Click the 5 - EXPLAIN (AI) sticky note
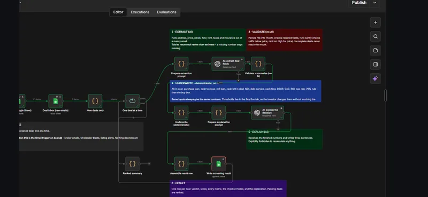Image resolution: width=428 pixels, height=197 pixels. coord(285,139)
